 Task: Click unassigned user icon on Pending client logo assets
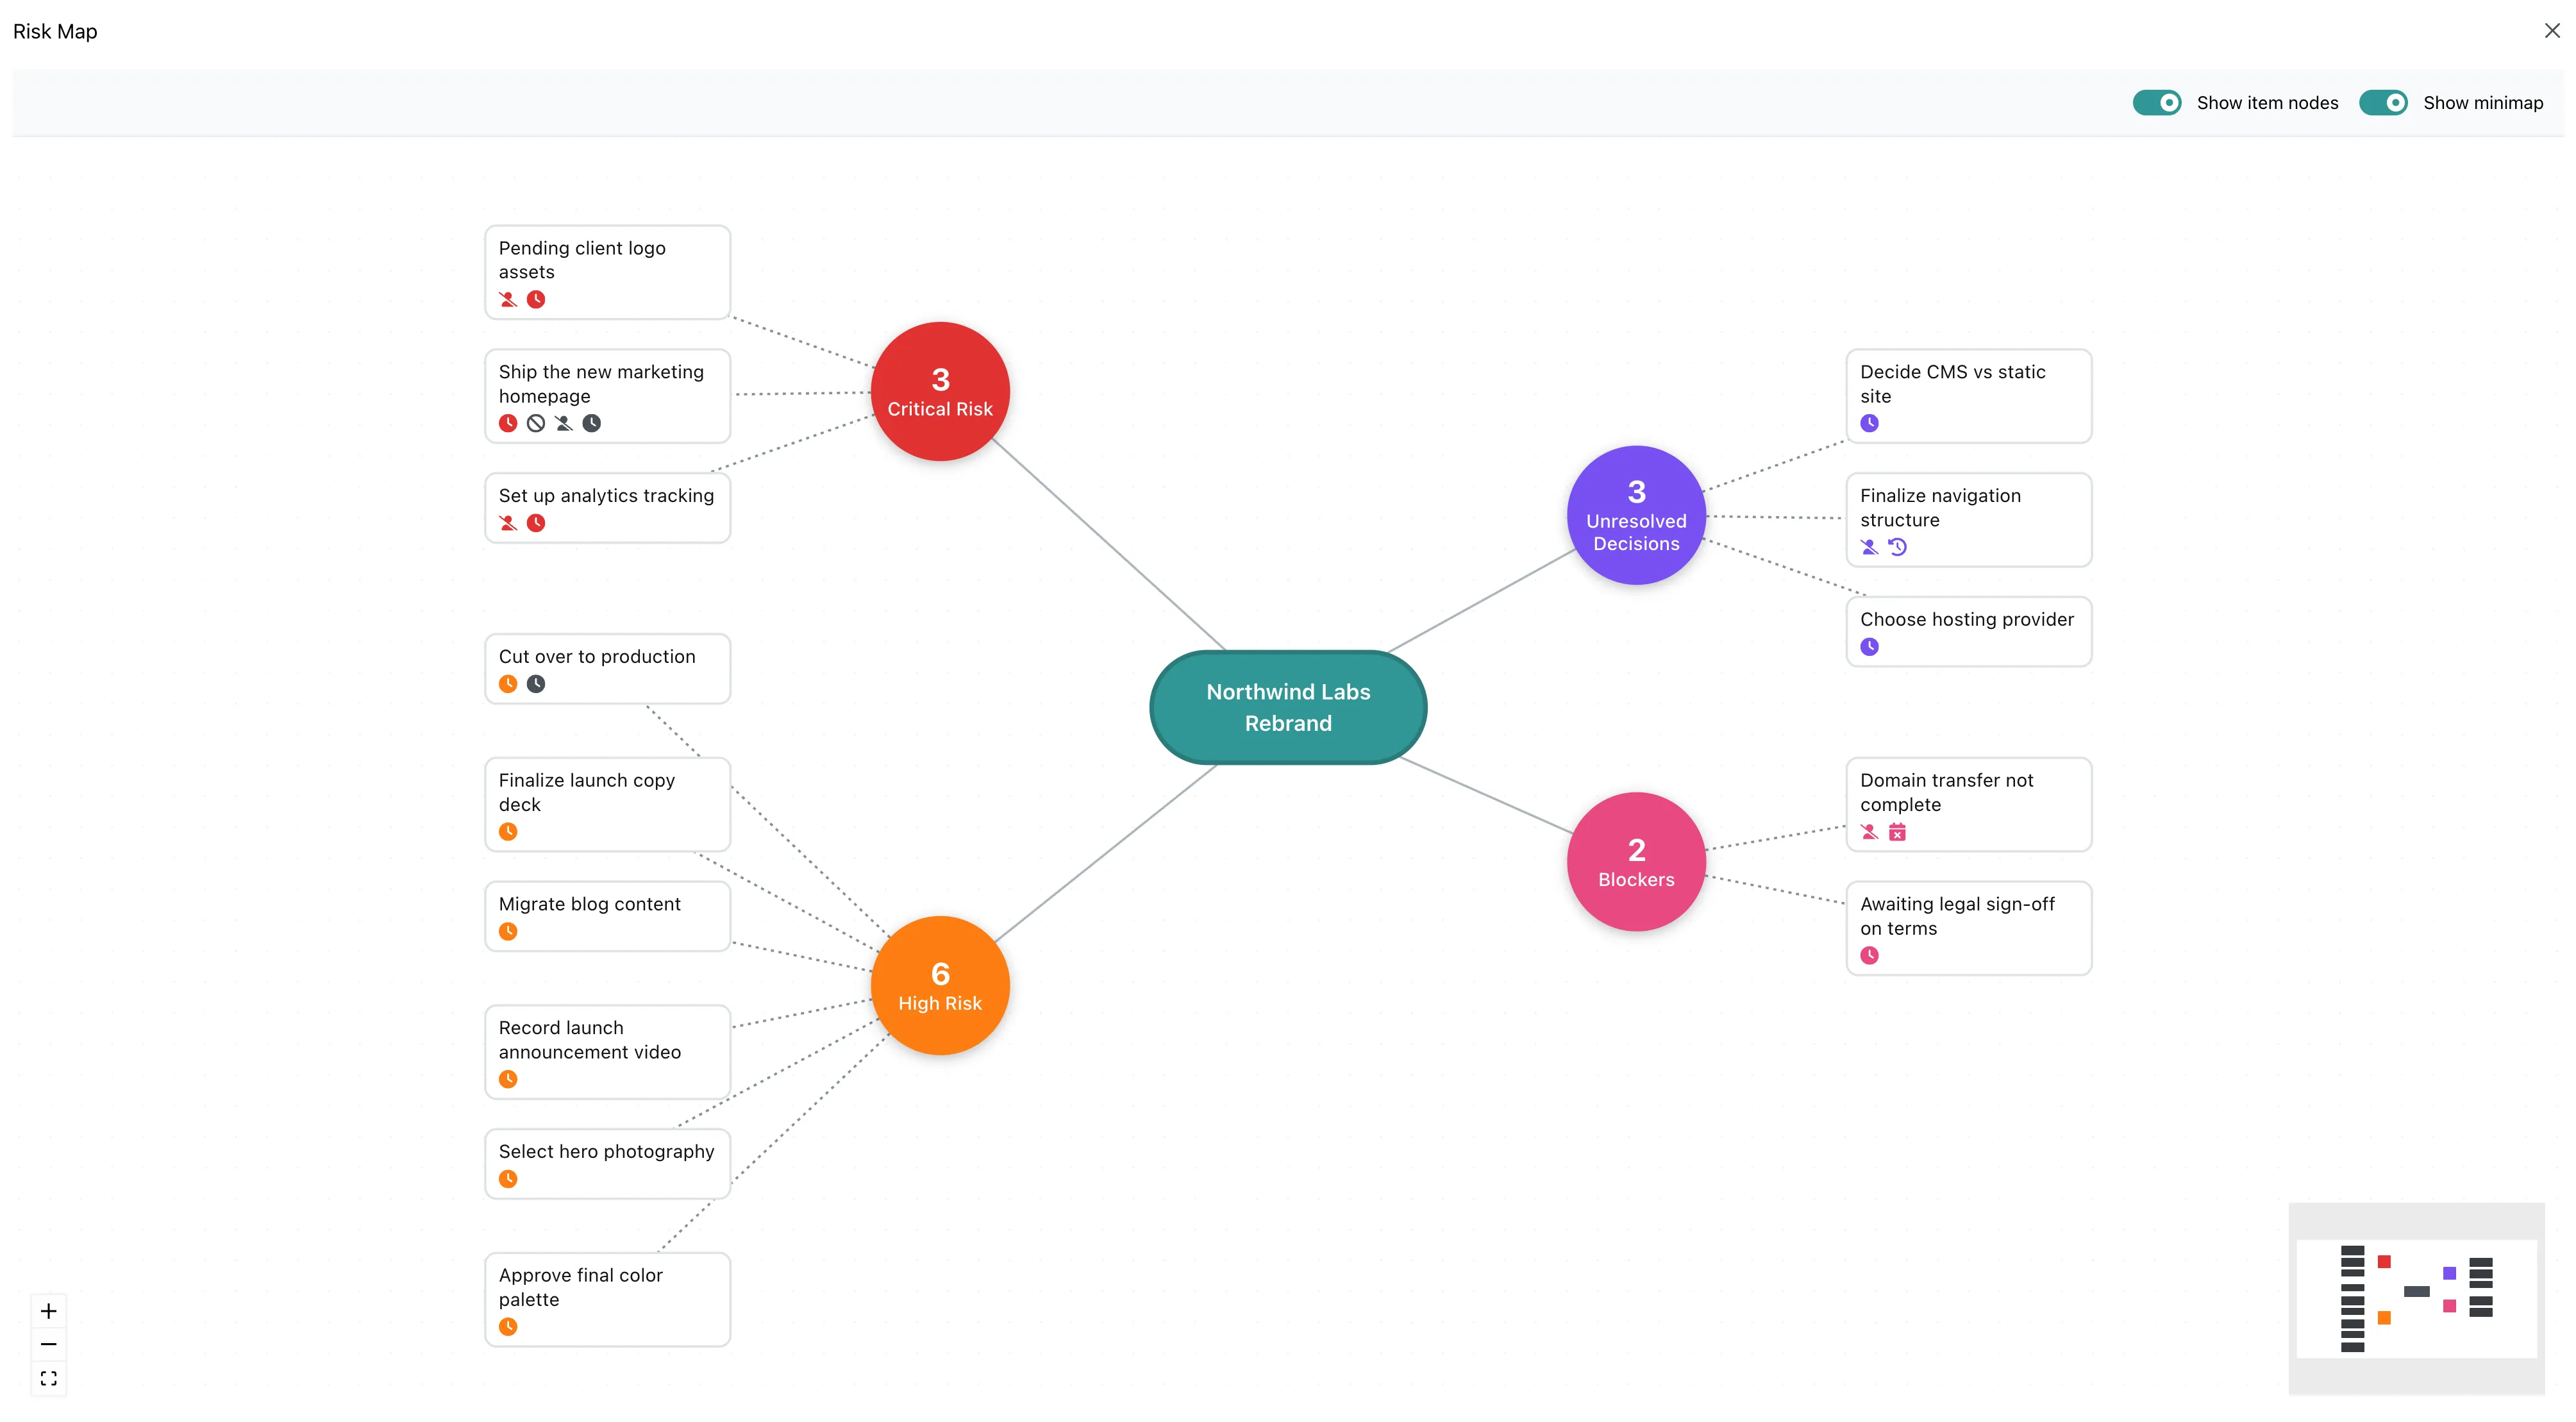pyautogui.click(x=508, y=299)
